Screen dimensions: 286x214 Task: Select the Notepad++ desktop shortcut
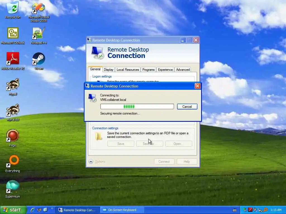pyautogui.click(x=39, y=35)
